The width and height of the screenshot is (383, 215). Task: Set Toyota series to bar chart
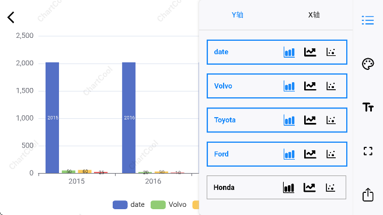pos(289,120)
